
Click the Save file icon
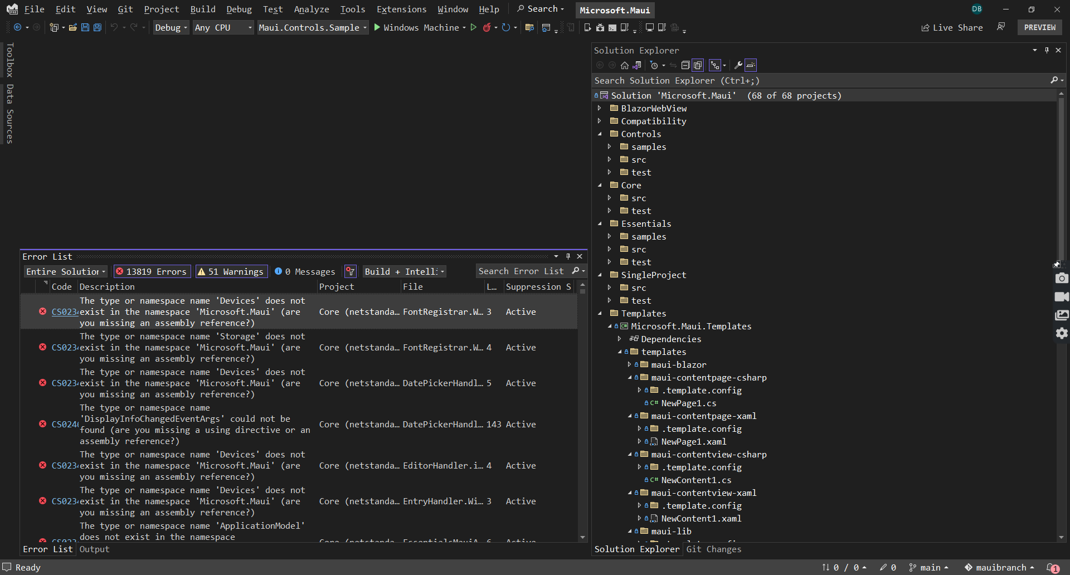[85, 27]
